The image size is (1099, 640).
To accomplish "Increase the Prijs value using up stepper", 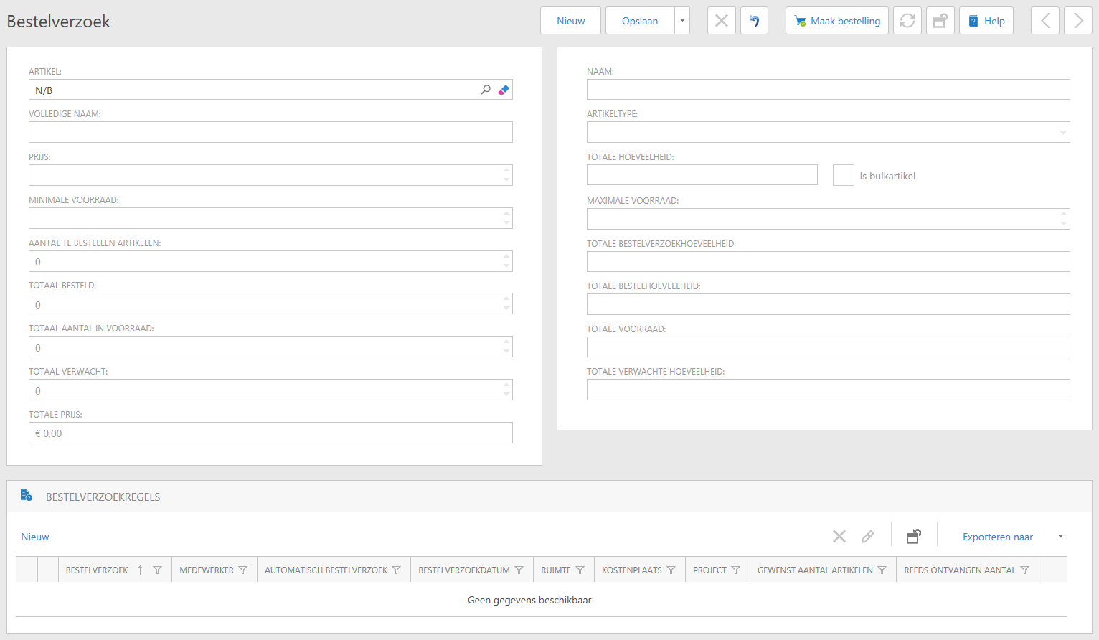I will pos(506,171).
